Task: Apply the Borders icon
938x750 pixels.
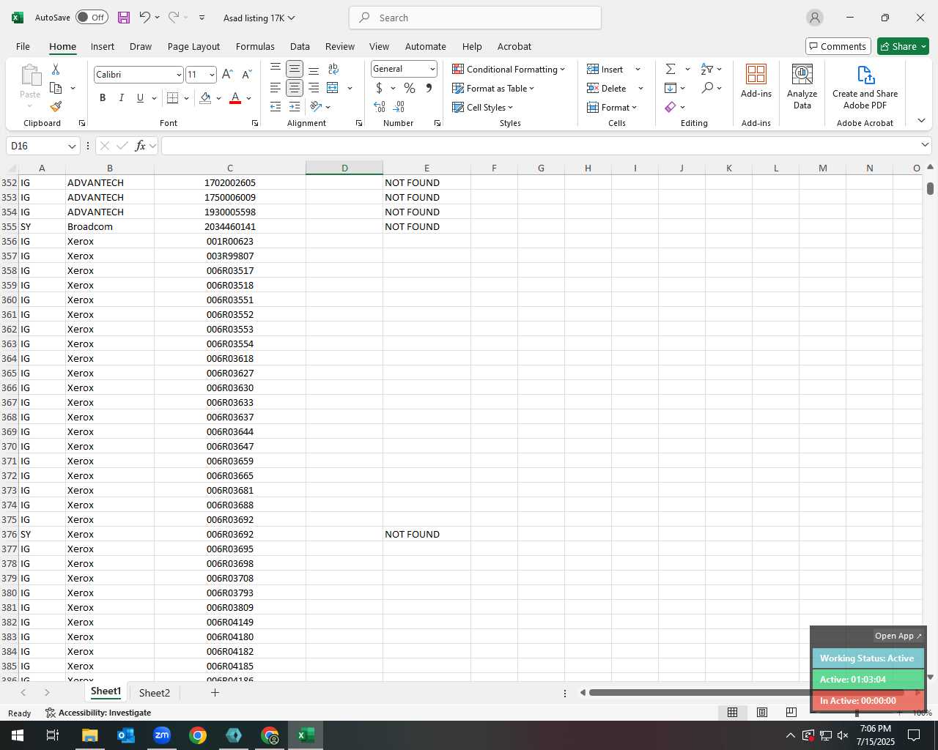Action: [172, 97]
